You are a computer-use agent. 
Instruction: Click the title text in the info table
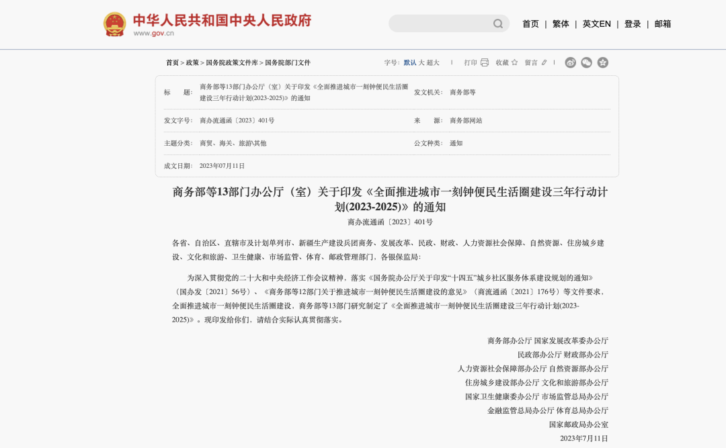304,92
